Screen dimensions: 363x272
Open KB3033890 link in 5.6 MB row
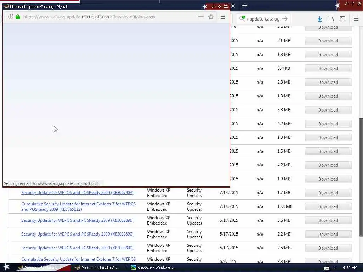point(77,220)
